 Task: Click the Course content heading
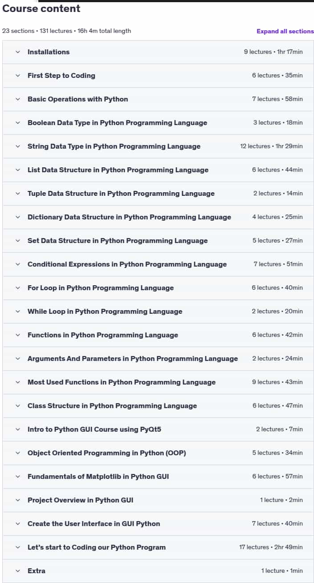[x=41, y=8]
